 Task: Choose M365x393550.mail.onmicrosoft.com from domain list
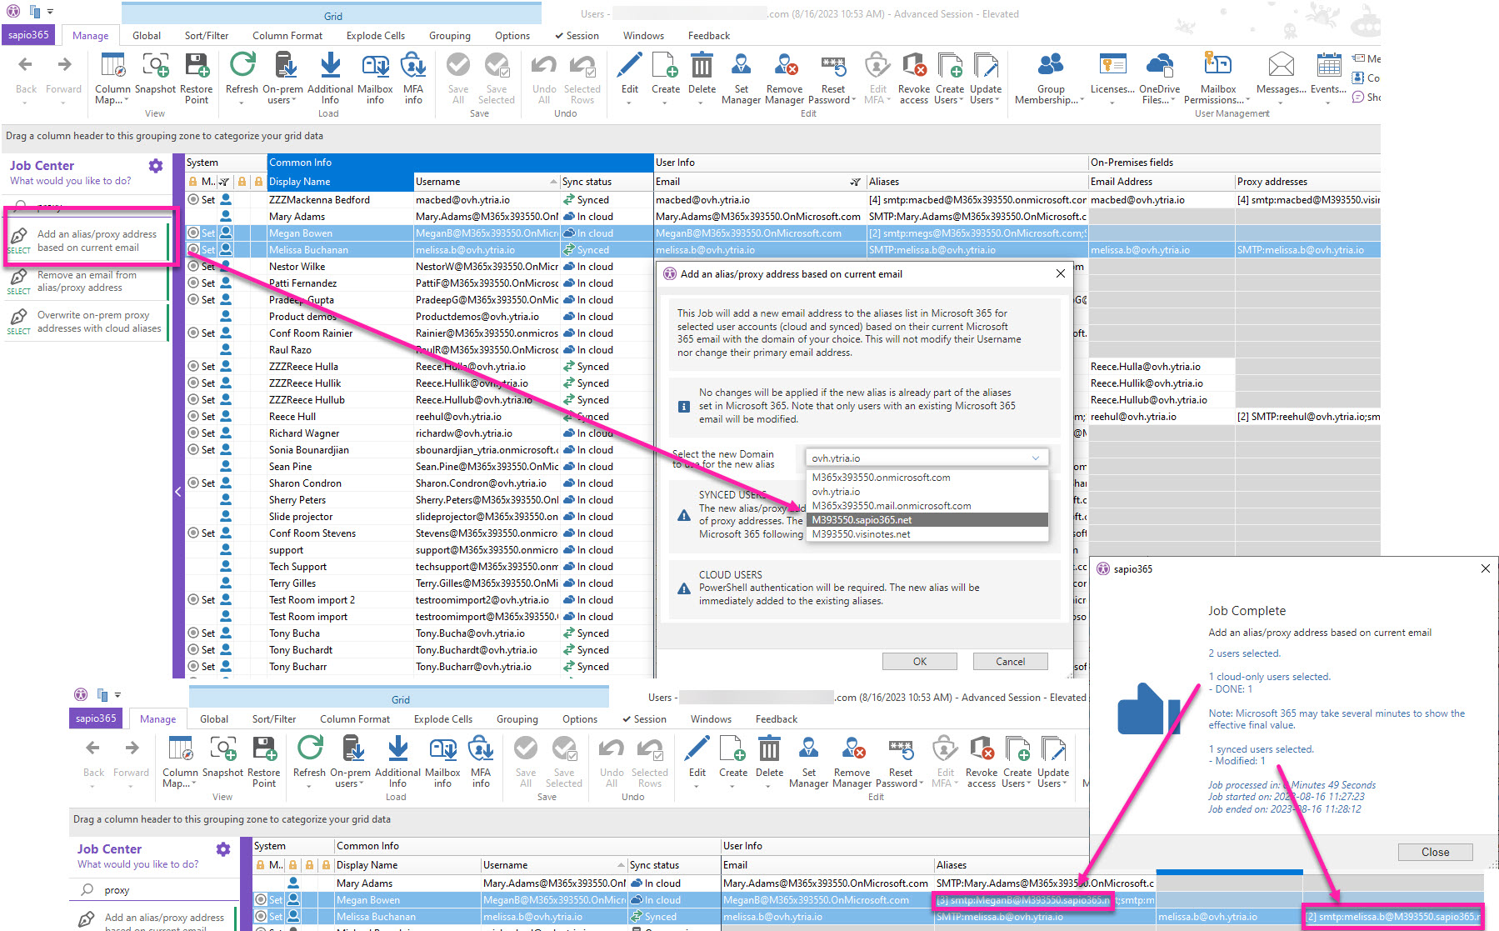927,506
